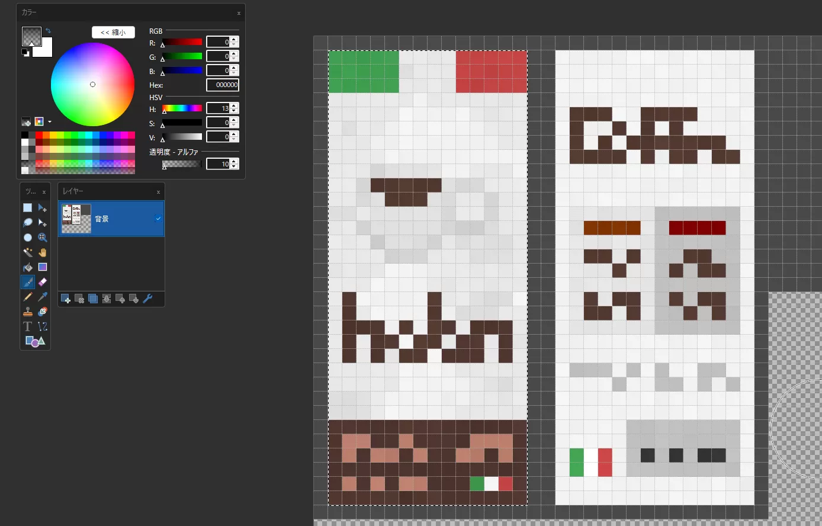Add a new layer in Layers panel
Screen dimensions: 822x526
65,299
